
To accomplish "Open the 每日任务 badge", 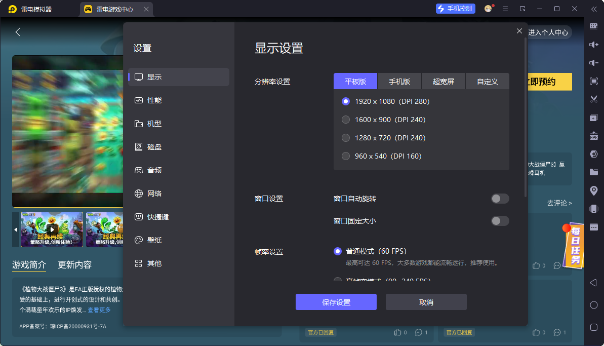I will coord(573,245).
